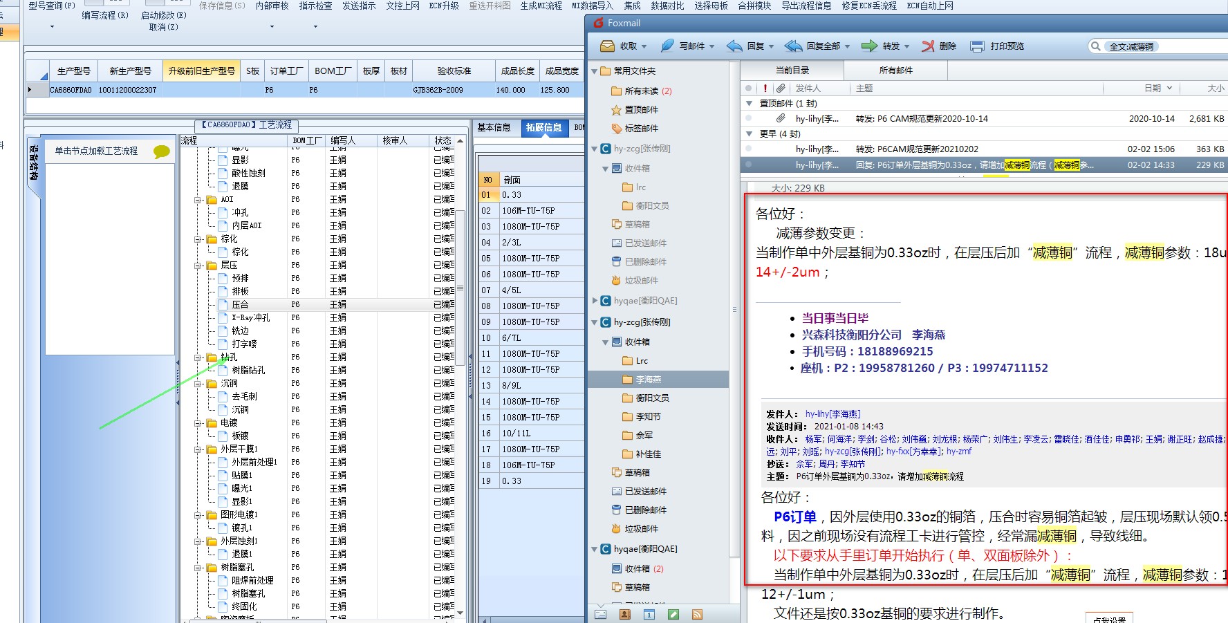Collapse the 更早 (4 封) mail group
1228x623 pixels.
click(x=749, y=134)
